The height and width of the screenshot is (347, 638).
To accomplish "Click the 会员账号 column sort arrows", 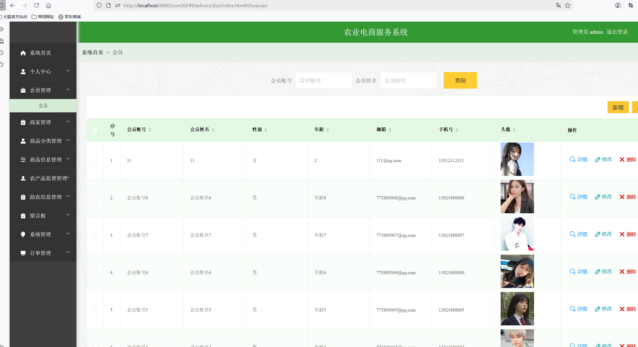I will click(150, 130).
